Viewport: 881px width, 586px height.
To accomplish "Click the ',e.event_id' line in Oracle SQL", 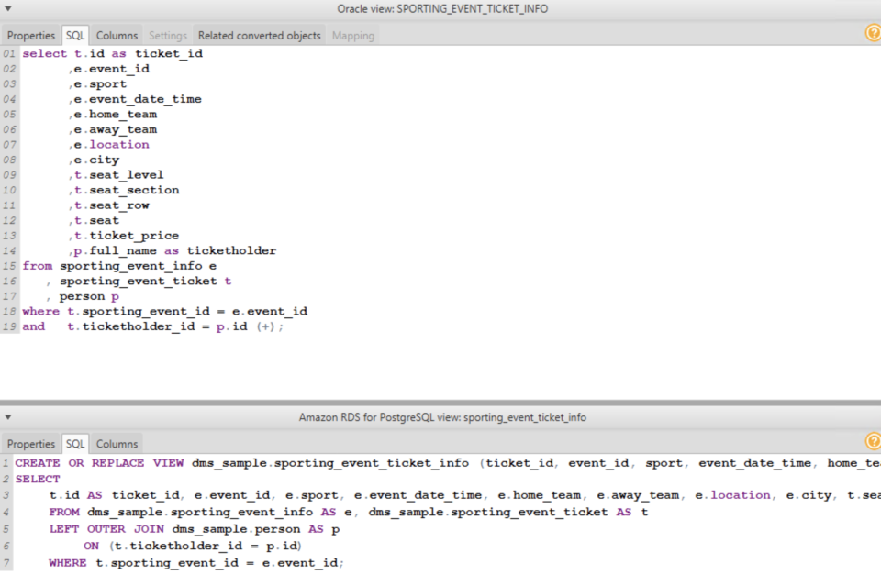I will click(x=109, y=69).
